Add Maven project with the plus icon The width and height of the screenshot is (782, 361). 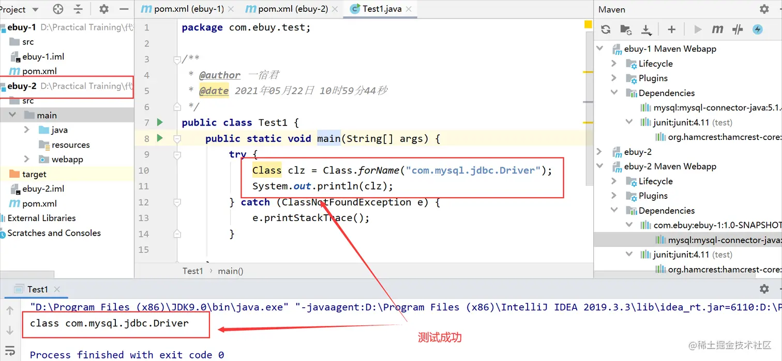671,29
